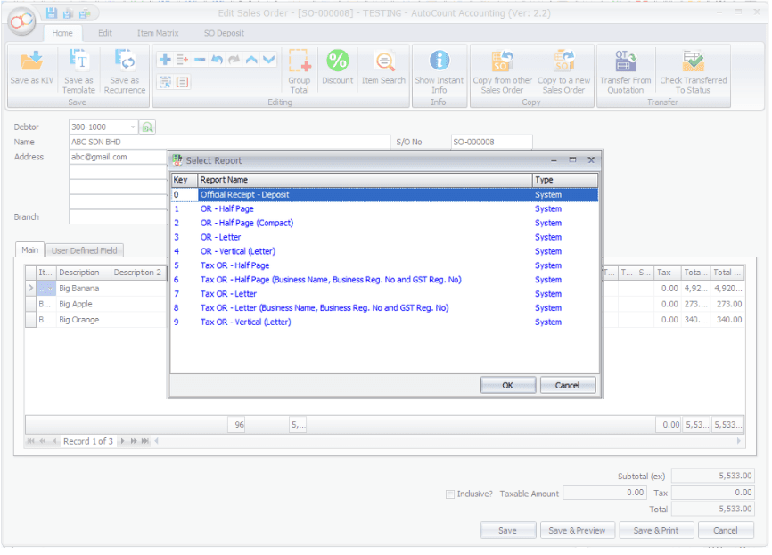Open the SO Deposit ribbon tab
This screenshot has height=555, width=772.
coord(223,33)
